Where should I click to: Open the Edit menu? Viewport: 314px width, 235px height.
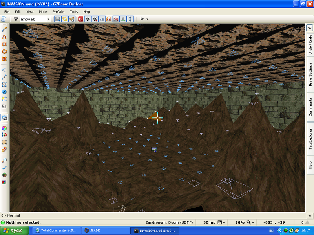pyautogui.click(x=18, y=12)
